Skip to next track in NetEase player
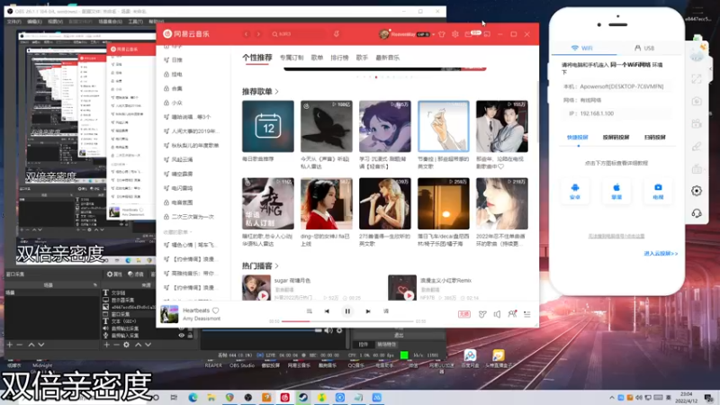The image size is (720, 405). [x=368, y=311]
